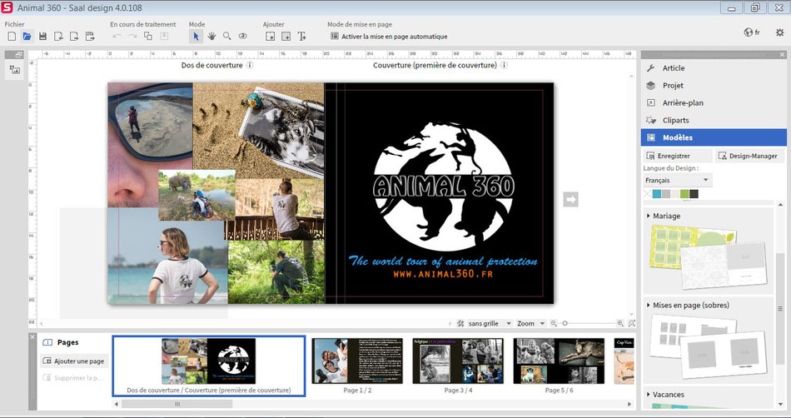Select the arrow pointer mode tool
The image size is (791, 418).
(196, 37)
